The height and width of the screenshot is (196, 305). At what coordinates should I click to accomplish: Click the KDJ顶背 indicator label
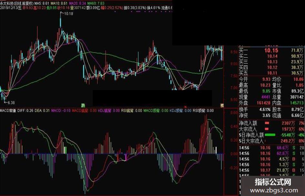pos(180,111)
